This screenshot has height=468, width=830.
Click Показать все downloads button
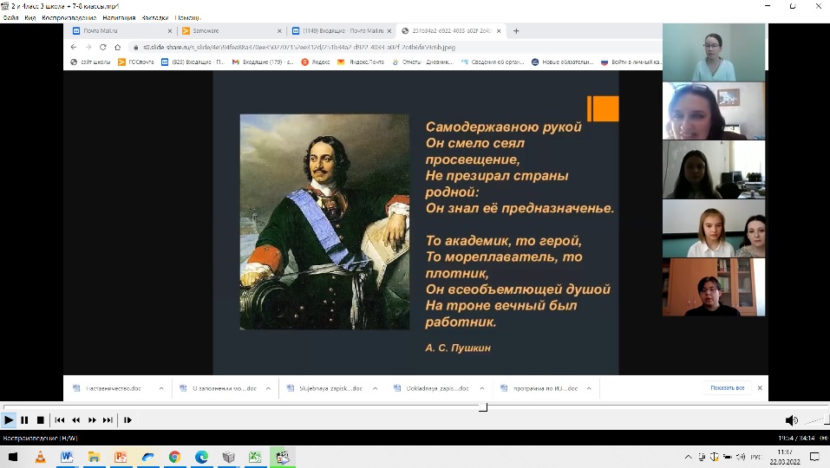[728, 387]
